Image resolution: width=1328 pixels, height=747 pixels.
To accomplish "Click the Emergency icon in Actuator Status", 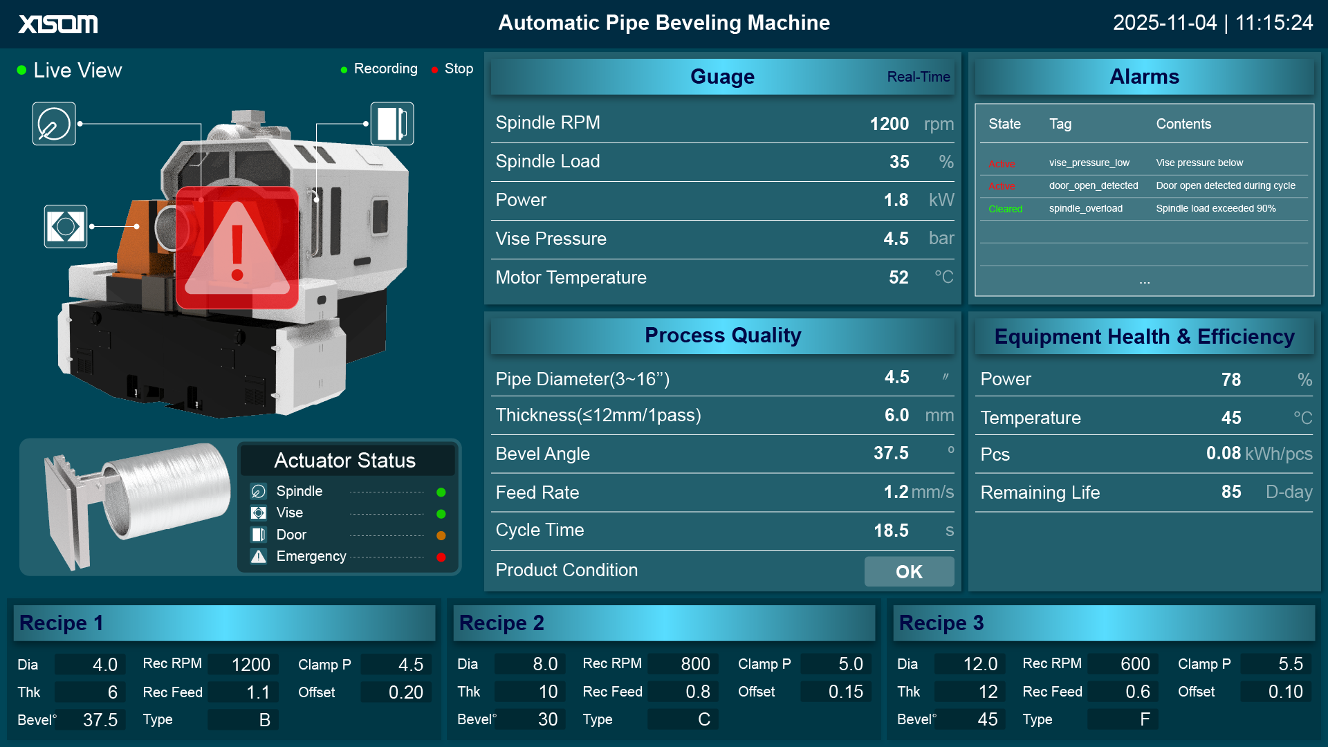I will (257, 556).
